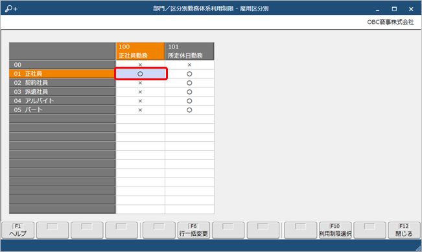Select row 04 アルバイト
Viewport: 422px width, 252px height.
[x=62, y=101]
